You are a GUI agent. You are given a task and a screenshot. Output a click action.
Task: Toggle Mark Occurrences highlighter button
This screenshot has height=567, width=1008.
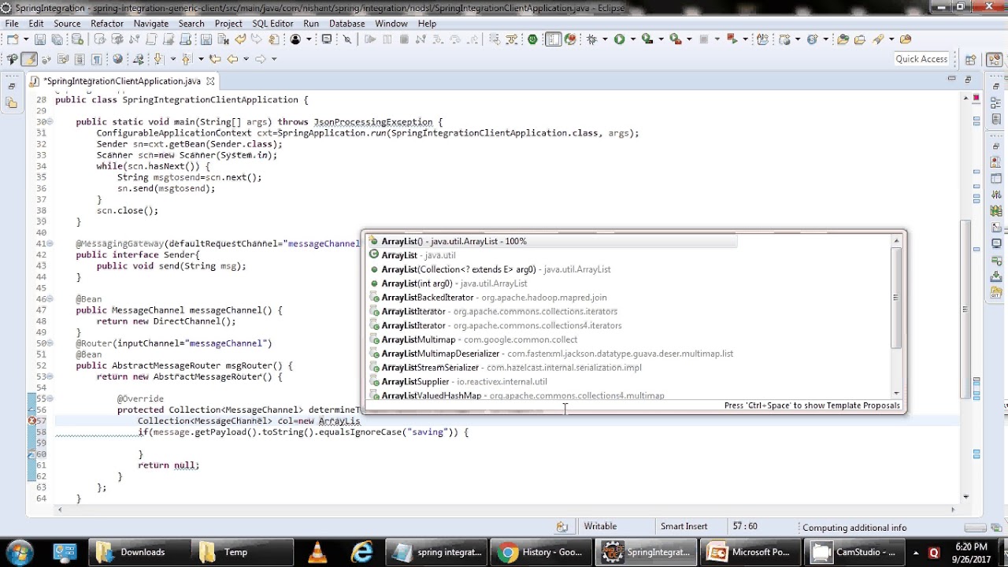[x=29, y=59]
